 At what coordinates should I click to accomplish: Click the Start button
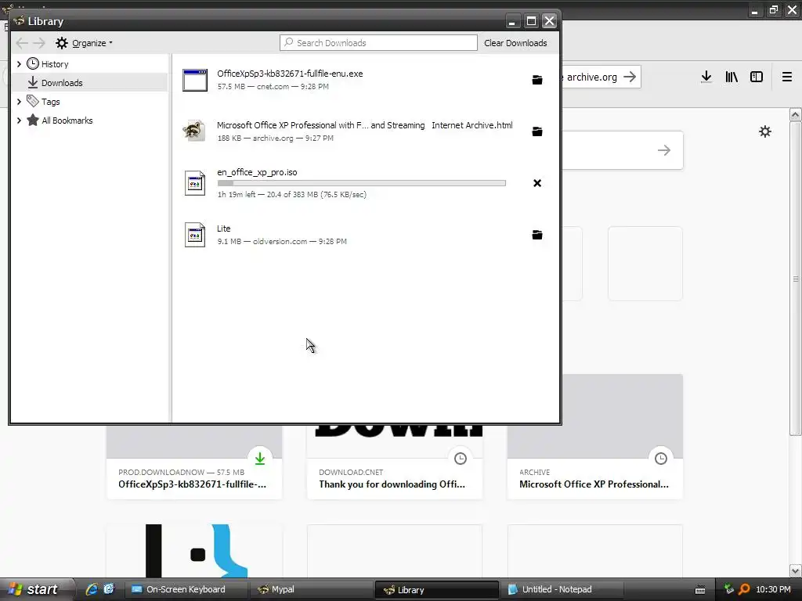coord(37,589)
